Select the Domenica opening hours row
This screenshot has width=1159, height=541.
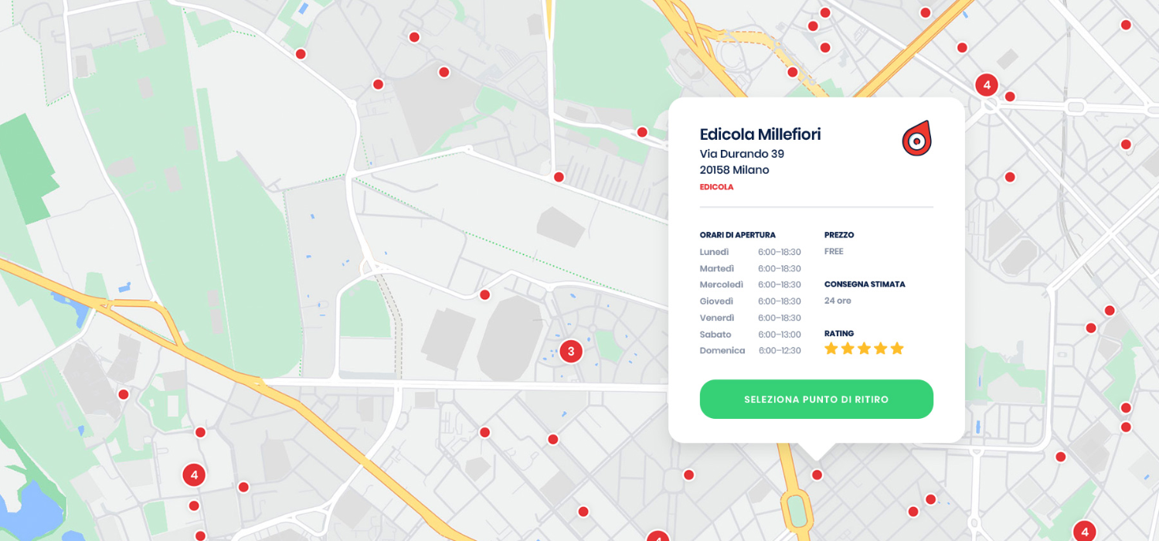point(749,351)
